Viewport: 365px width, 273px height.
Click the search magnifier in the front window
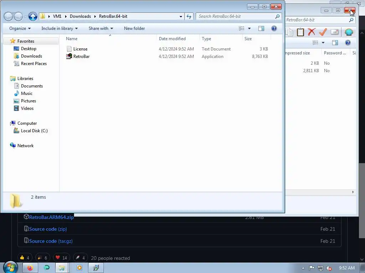[277, 16]
